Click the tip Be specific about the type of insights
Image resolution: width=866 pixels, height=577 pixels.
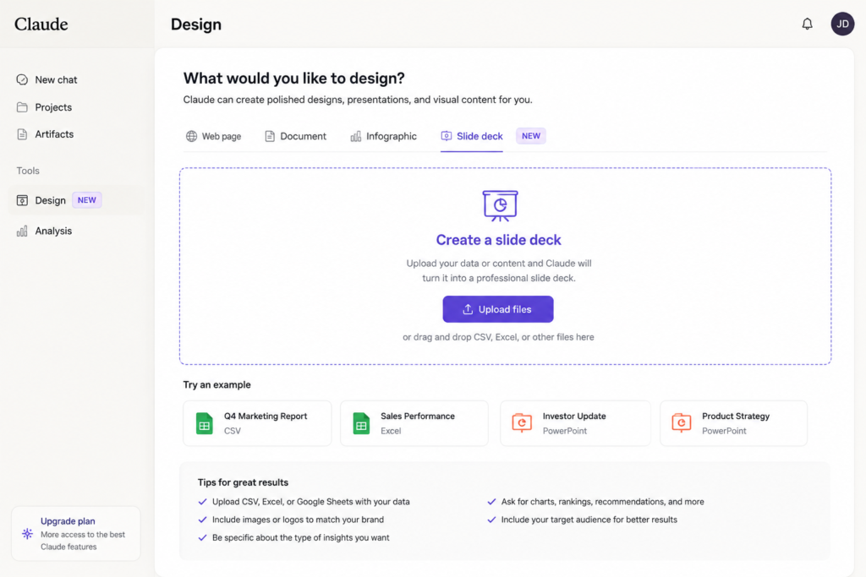(300, 537)
